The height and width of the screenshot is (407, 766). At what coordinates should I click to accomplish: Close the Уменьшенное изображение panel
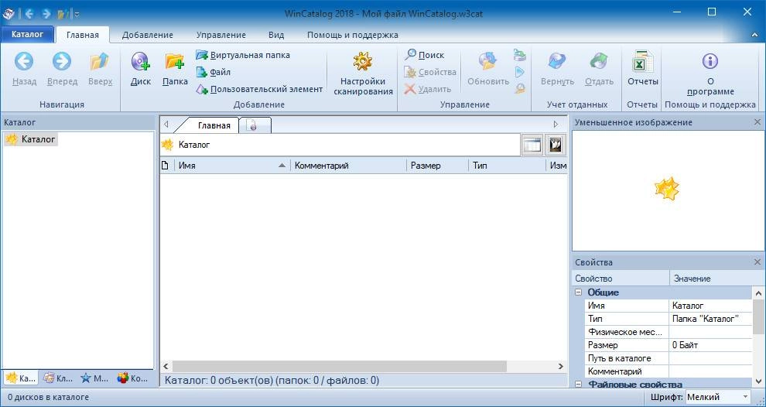757,122
